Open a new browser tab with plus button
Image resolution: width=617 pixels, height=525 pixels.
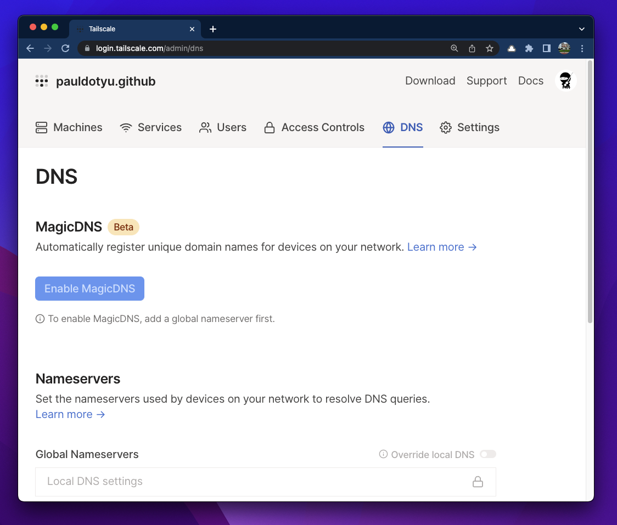(x=213, y=29)
